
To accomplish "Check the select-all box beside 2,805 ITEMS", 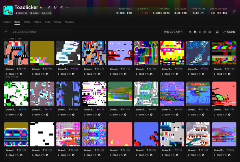I will 5,39.
